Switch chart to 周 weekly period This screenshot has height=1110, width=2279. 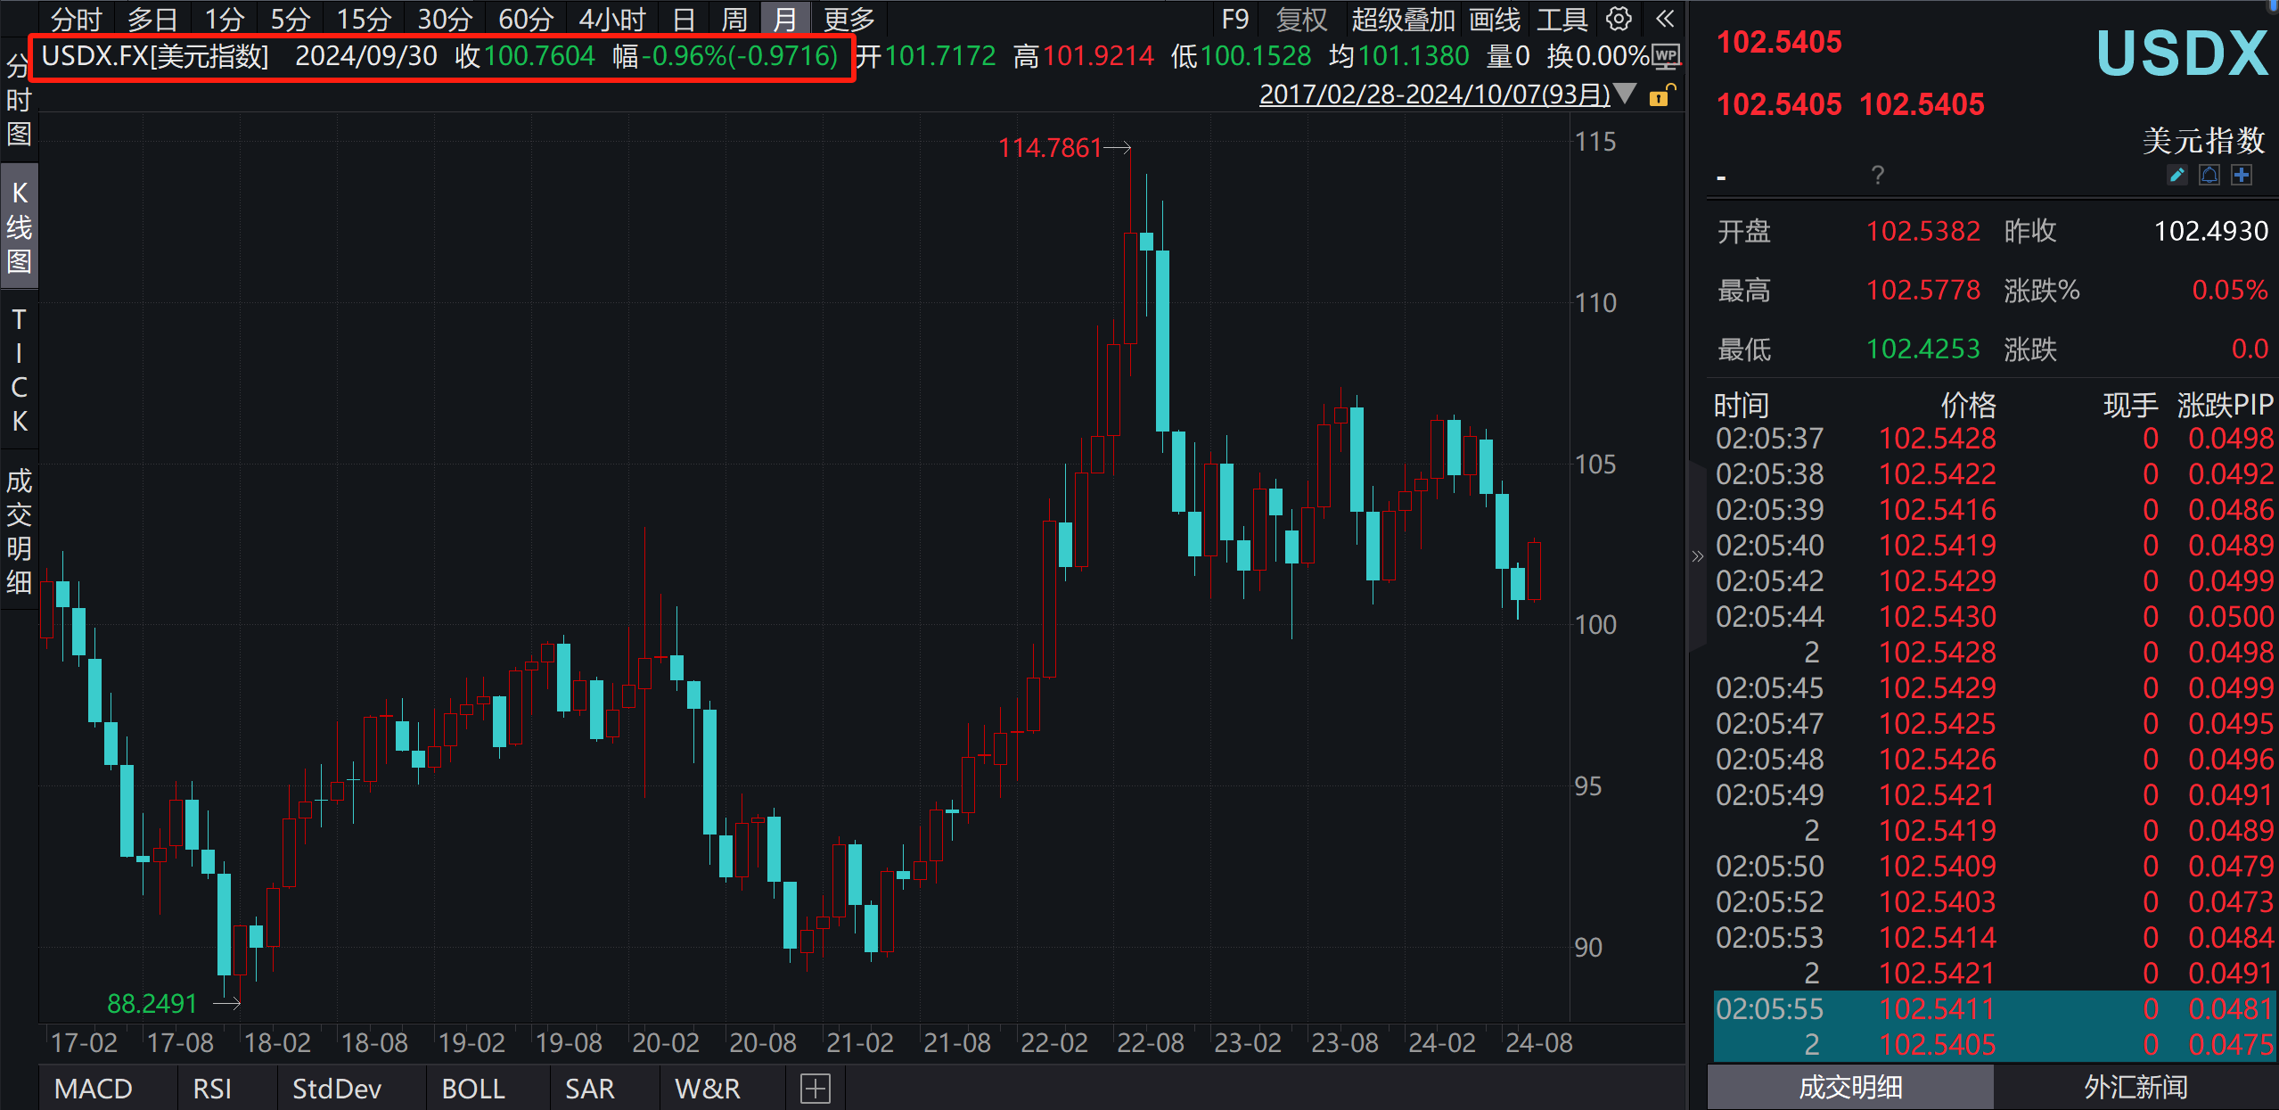734,18
